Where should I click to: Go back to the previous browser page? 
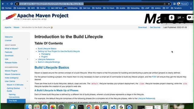3,4
